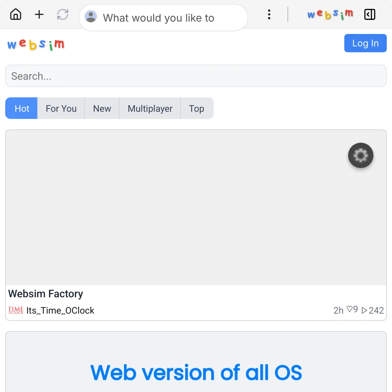Open the Its_Time_OClock creator profile link
The height and width of the screenshot is (392, 392).
[60, 310]
